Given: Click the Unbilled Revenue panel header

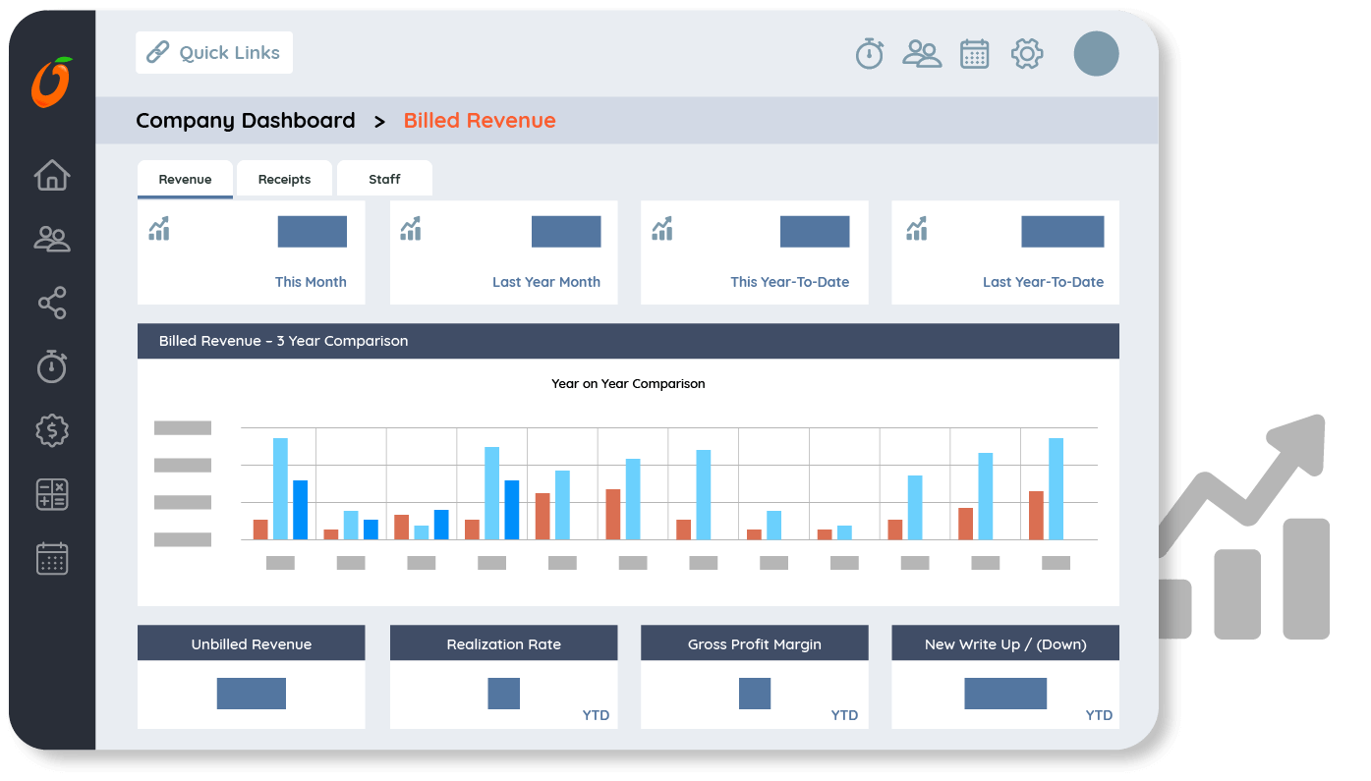Looking at the screenshot, I should pyautogui.click(x=251, y=644).
